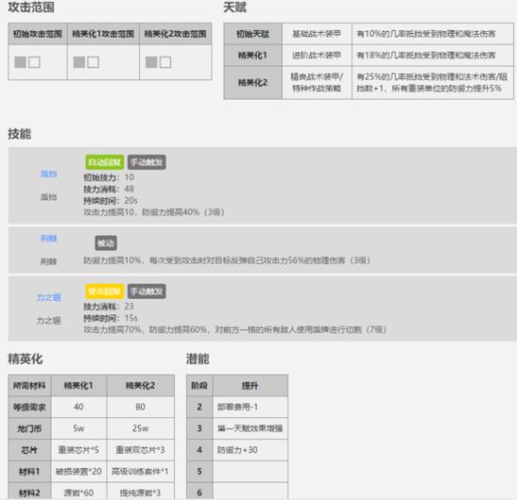Select the 技能 section heading
Screen dimensions: 517x500
(x=20, y=133)
